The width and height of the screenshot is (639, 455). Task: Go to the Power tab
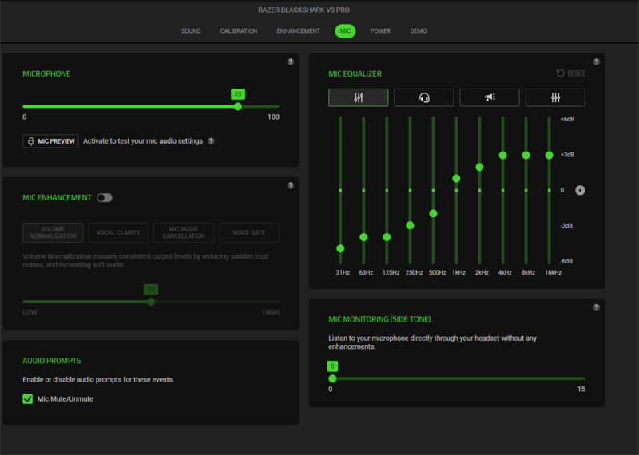tap(380, 31)
